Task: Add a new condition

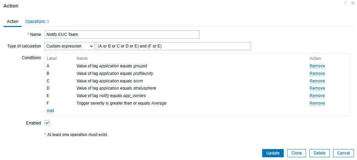Action: click(50, 111)
